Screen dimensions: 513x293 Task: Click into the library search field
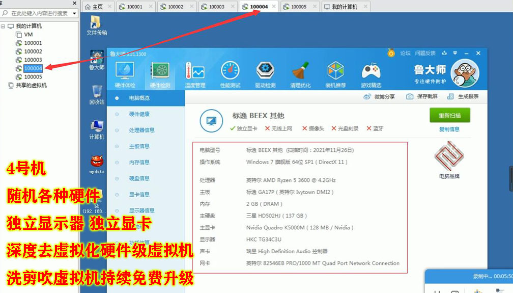pos(40,13)
